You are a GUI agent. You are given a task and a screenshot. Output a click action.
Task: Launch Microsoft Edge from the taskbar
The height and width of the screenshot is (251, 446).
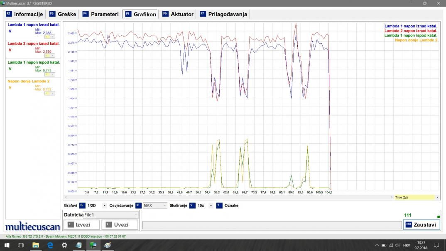(50, 245)
